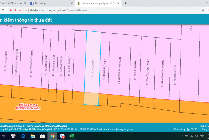Switch to the Tin Hoàng Facebook tab

coord(50,3)
